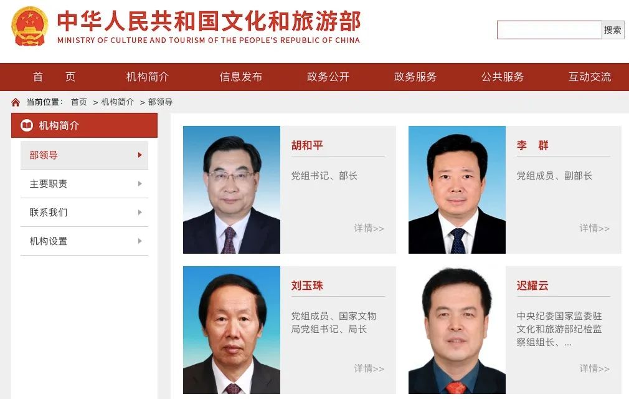Click the name heading 李 群
Screen dimensions: 629x399
532,145
